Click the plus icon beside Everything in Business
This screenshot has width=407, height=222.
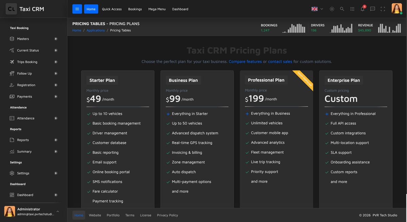click(247, 114)
